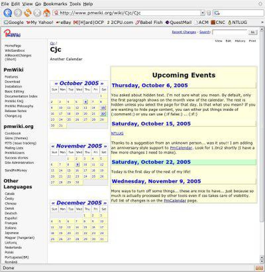Open the eBay bookmark

[63, 22]
